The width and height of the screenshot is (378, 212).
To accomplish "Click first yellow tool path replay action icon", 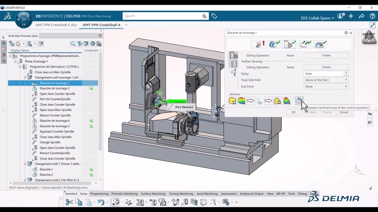I will point(232,101).
